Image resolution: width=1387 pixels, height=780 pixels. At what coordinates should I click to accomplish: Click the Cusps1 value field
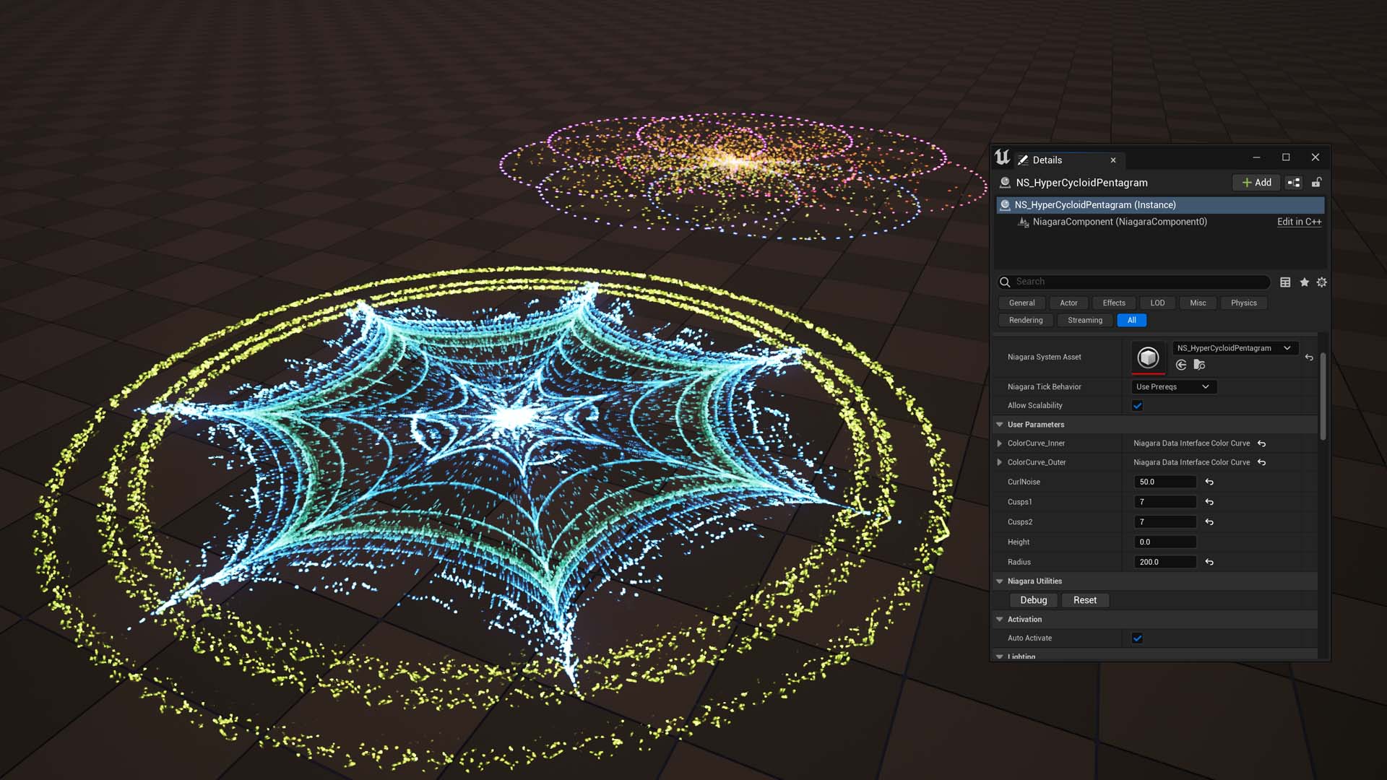point(1164,502)
